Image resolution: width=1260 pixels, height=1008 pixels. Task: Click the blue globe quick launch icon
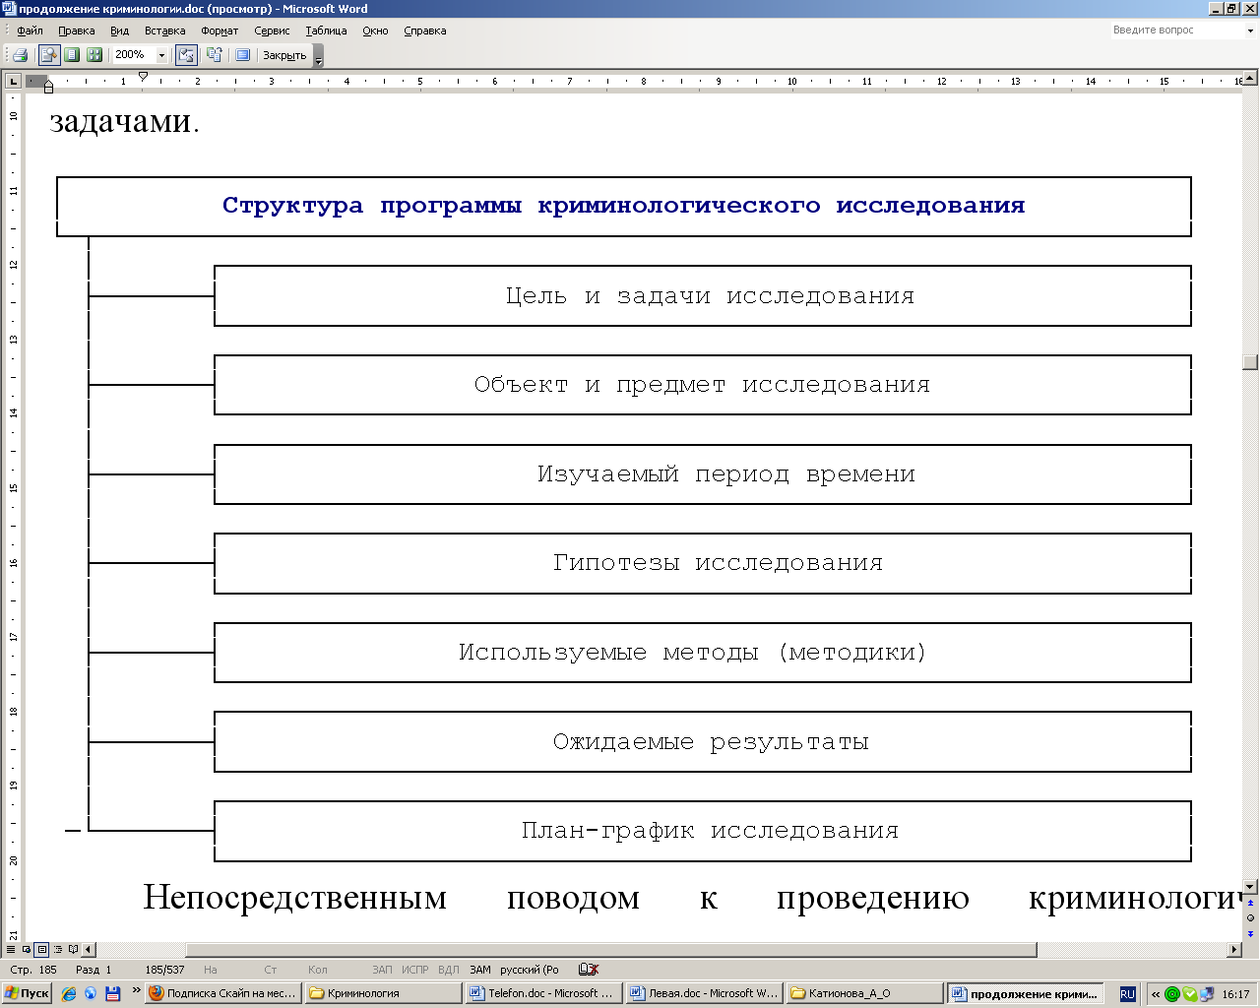(91, 993)
